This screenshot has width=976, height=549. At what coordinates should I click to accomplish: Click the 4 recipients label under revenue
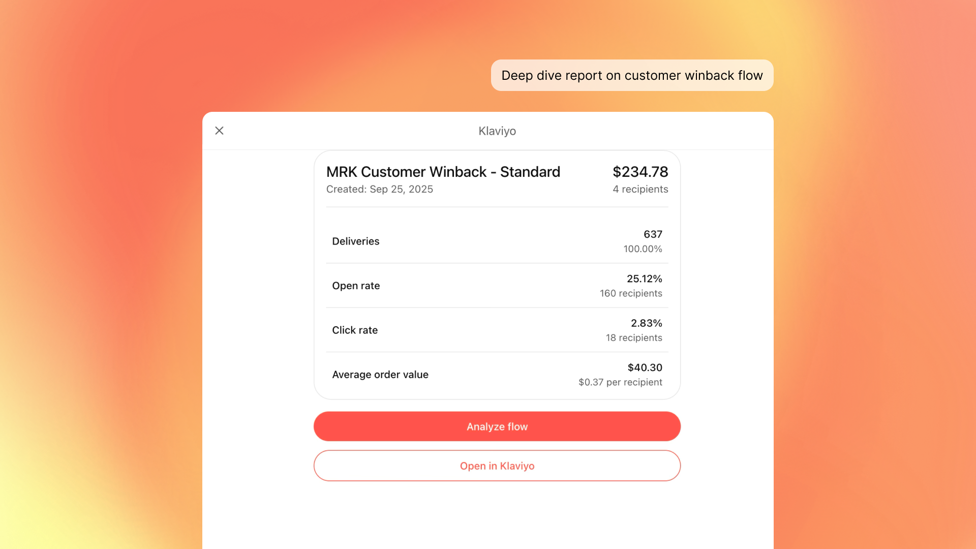tap(640, 189)
